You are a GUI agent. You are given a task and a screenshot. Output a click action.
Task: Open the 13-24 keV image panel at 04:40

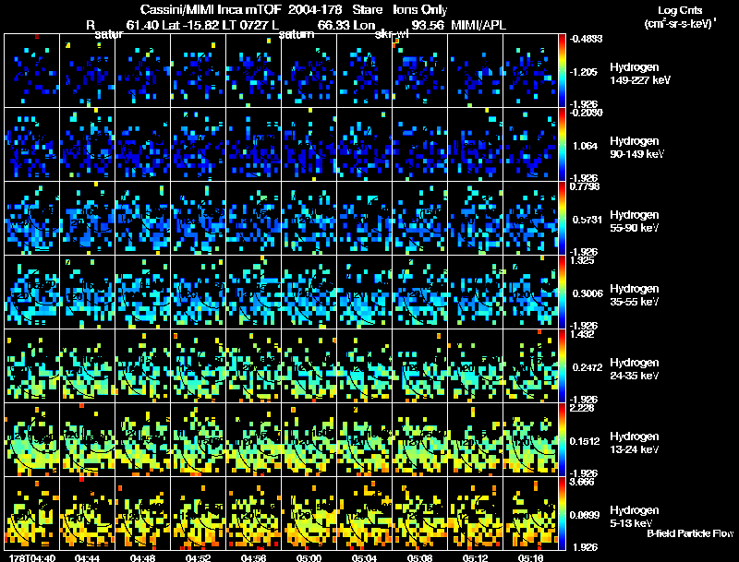(32, 440)
